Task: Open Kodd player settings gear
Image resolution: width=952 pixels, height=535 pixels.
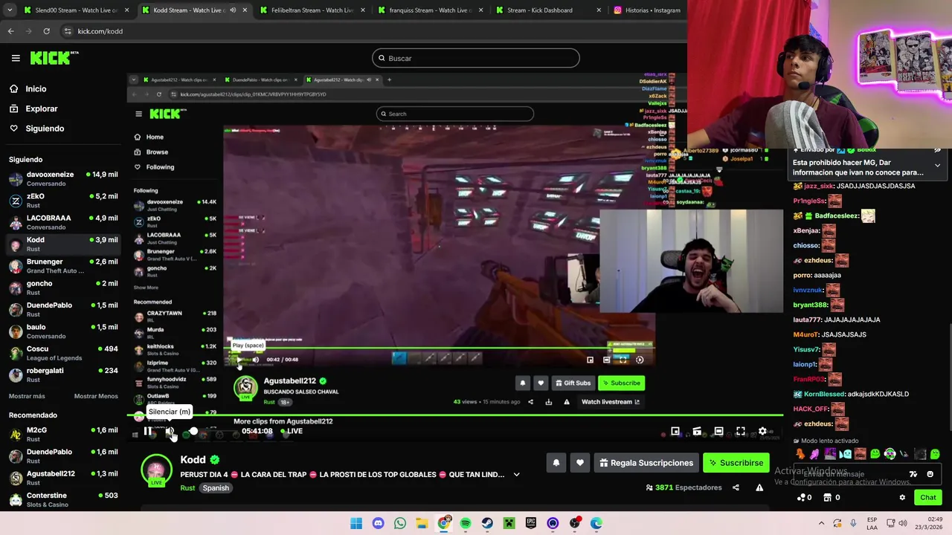Action: point(762,432)
